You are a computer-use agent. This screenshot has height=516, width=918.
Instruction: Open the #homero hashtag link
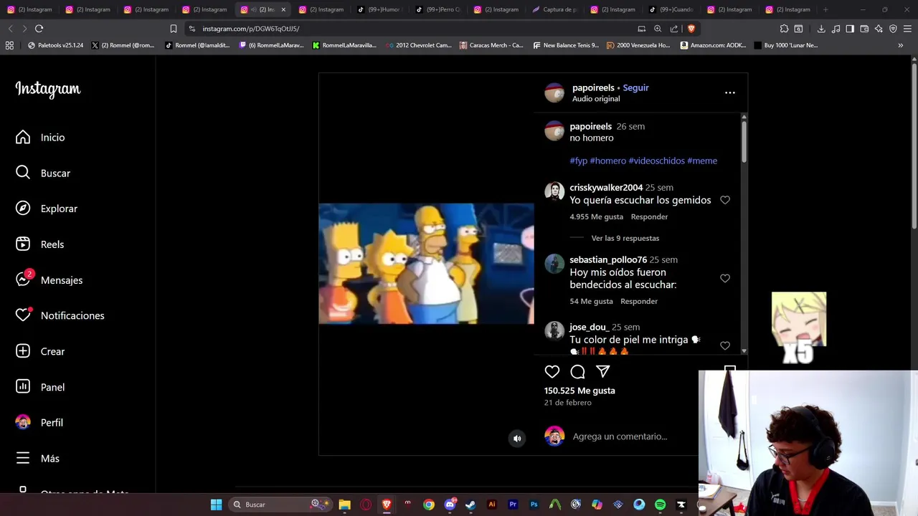point(607,161)
